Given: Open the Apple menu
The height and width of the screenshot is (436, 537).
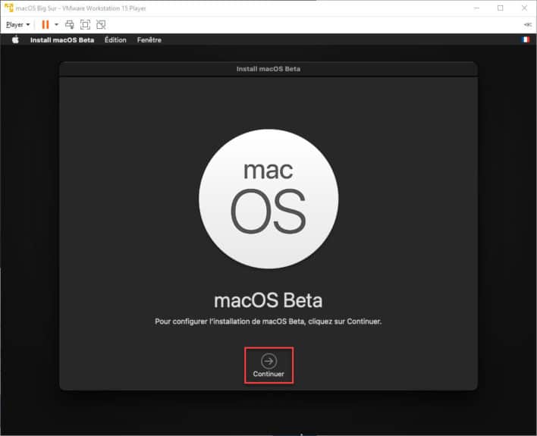Looking at the screenshot, I should tap(15, 39).
